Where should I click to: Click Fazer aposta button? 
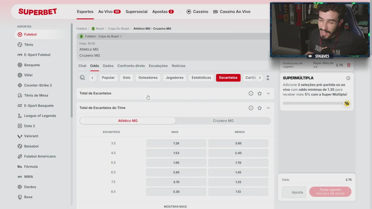click(330, 192)
